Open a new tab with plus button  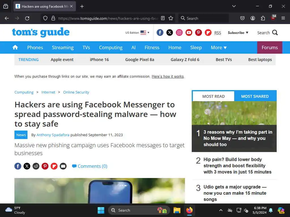point(82,6)
